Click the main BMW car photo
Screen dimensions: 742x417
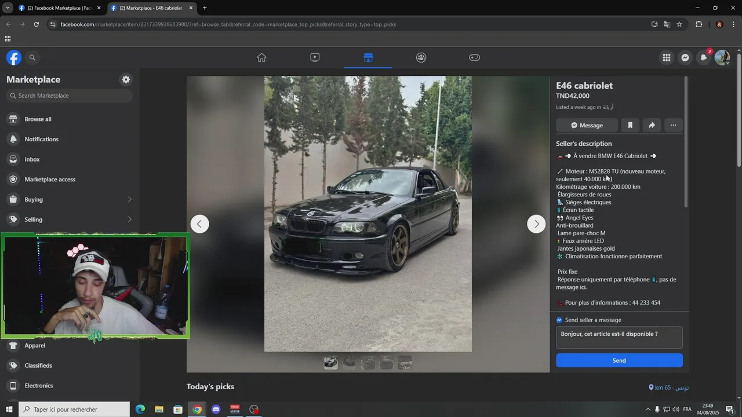(x=368, y=214)
